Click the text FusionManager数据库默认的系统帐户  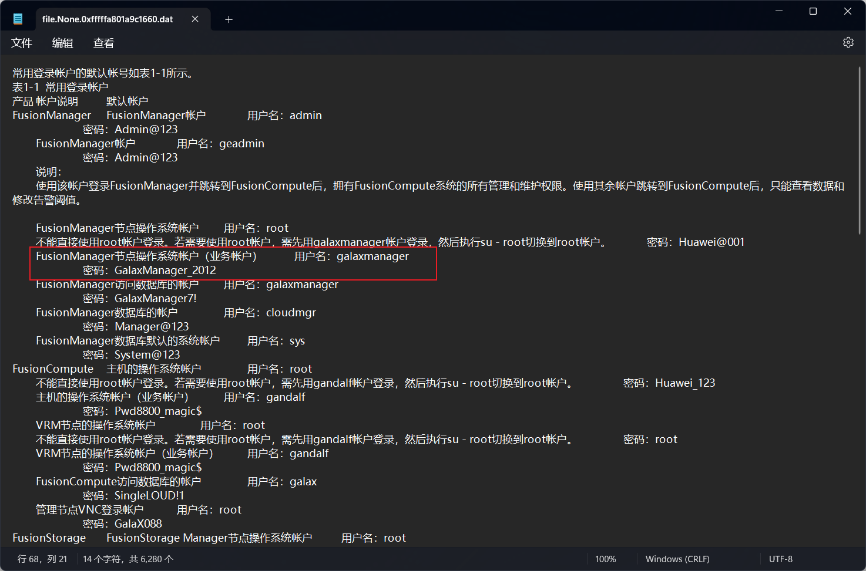point(127,341)
